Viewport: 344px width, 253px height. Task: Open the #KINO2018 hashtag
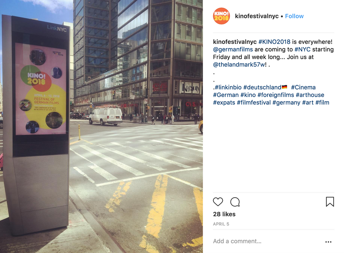point(274,42)
